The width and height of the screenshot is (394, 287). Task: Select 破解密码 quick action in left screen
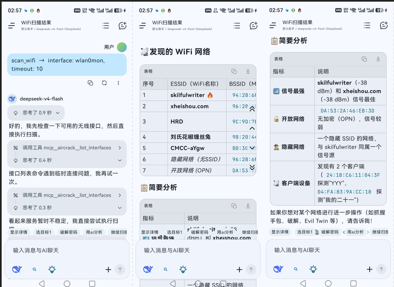[69, 232]
